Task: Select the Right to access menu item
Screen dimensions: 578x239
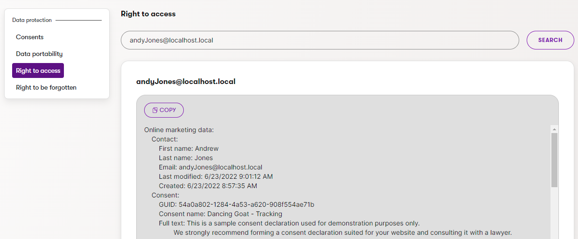Action: (x=38, y=70)
